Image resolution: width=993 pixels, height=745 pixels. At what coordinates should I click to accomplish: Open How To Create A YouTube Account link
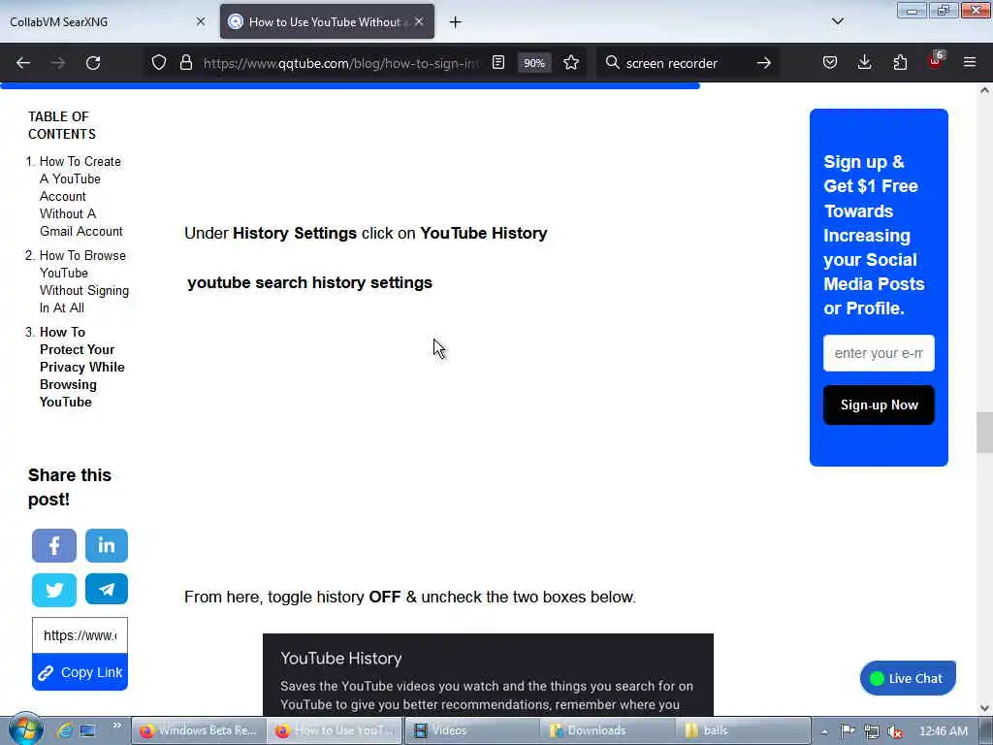point(80,196)
